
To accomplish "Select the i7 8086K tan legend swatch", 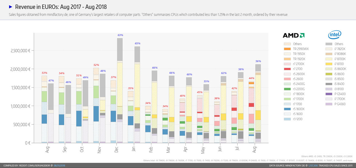I will point(329,54).
